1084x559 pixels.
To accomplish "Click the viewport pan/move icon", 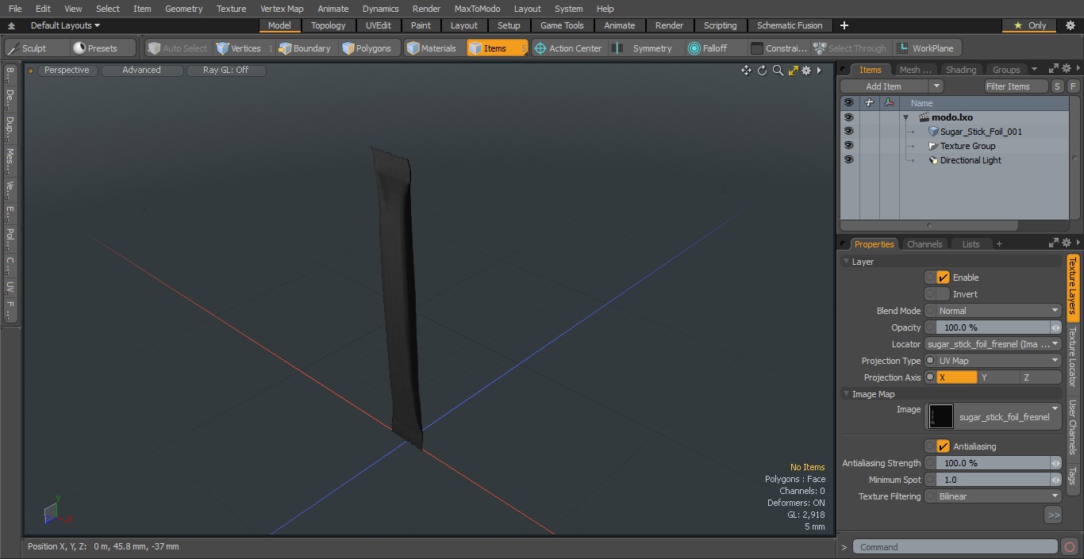I will pos(746,71).
